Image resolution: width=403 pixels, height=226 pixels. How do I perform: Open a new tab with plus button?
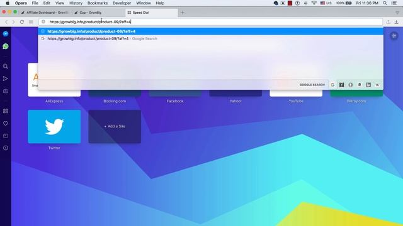pos(182,13)
